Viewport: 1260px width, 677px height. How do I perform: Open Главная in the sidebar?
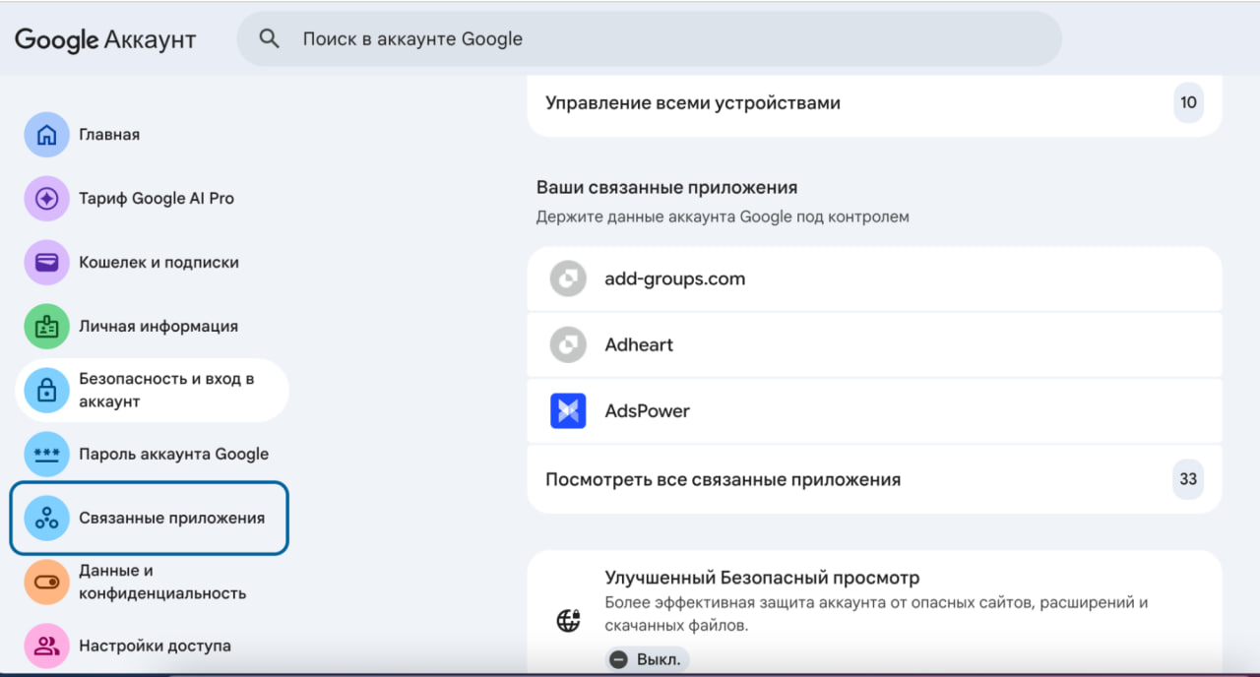[x=154, y=135]
